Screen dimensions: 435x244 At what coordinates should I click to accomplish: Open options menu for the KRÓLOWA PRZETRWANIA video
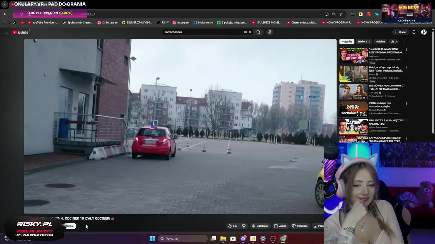pos(406,49)
